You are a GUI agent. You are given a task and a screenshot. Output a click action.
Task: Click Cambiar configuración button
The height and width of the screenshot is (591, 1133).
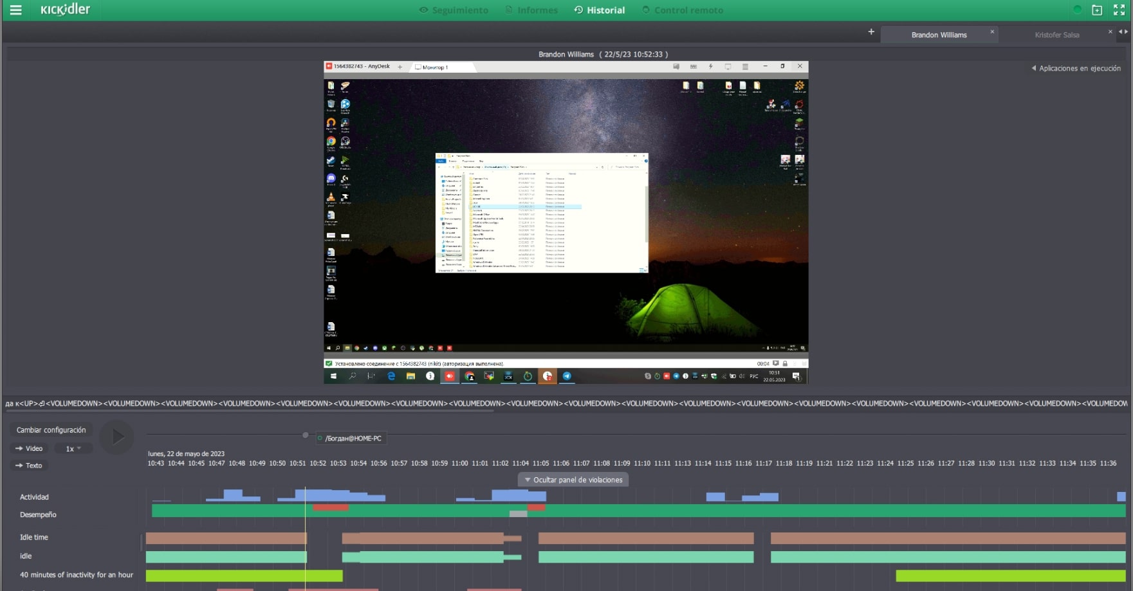point(51,430)
